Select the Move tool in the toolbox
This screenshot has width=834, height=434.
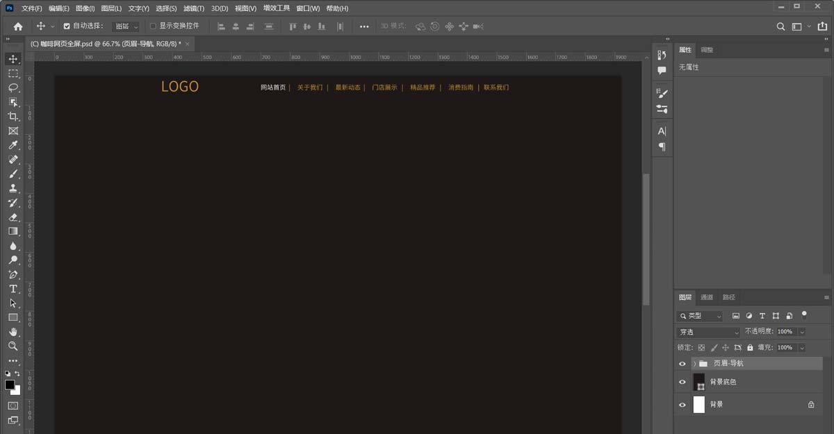[x=13, y=59]
